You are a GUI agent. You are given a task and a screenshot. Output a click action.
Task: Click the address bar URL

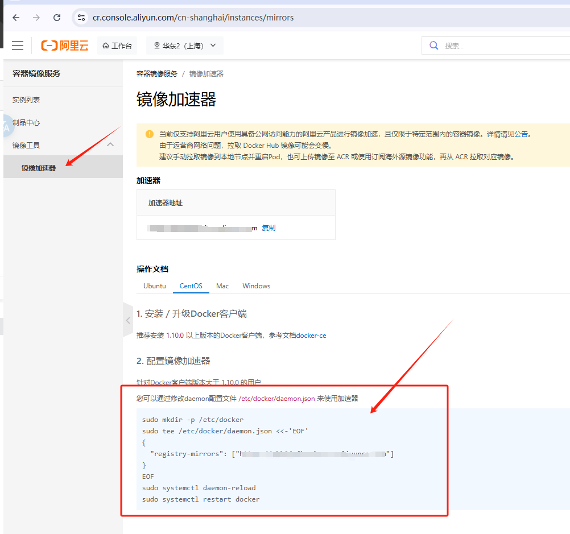(x=193, y=18)
